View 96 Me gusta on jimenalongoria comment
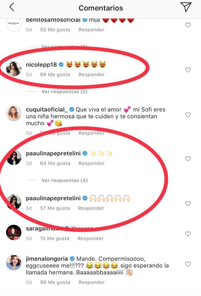 [x=55, y=282]
